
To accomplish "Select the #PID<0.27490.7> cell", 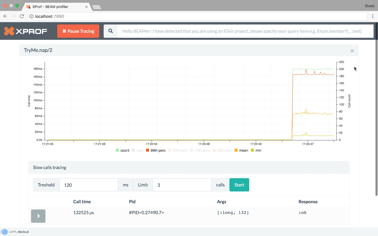I will (x=146, y=212).
